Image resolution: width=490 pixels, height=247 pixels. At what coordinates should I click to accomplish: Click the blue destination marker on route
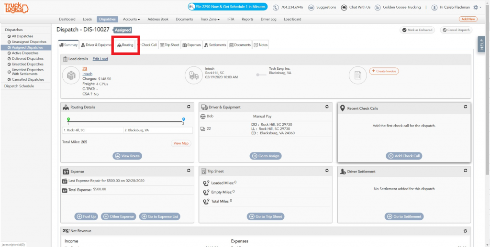coord(183,120)
